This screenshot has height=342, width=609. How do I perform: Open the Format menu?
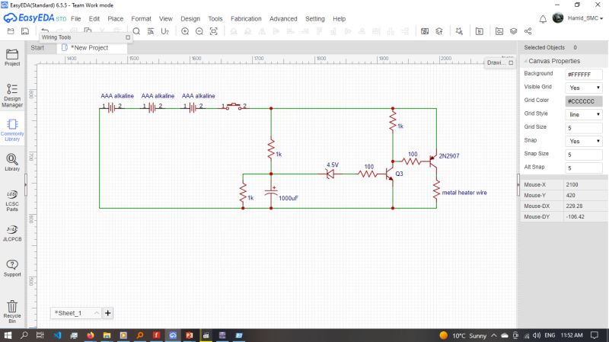(141, 18)
